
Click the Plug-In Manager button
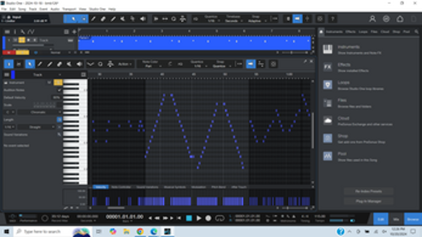[368, 201]
